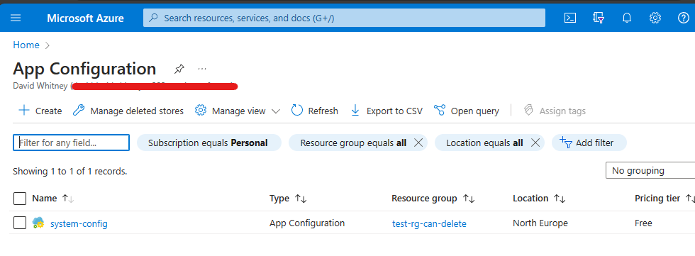Click the Resource group equals all filter
Screen dimensions: 695x256
[353, 143]
